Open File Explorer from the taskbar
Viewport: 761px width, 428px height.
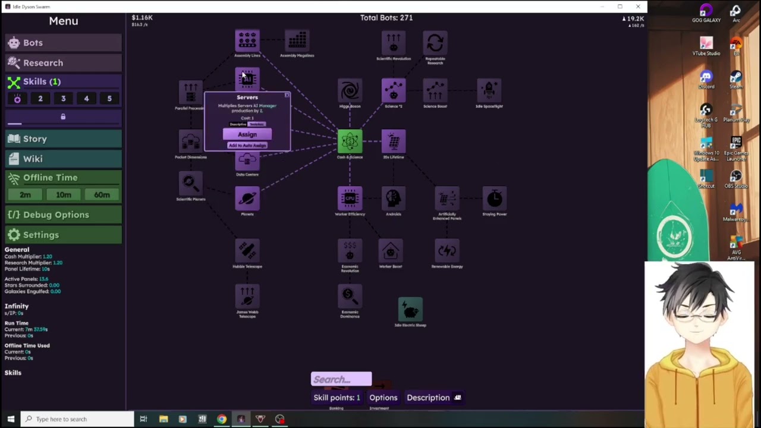point(163,419)
